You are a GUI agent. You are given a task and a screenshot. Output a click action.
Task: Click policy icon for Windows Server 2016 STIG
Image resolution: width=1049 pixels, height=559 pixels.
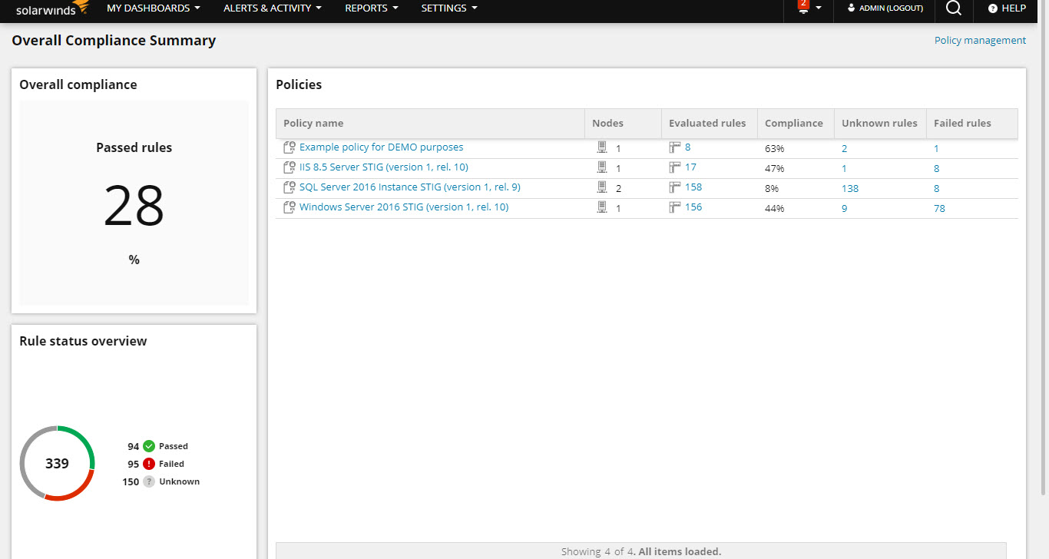tap(290, 207)
